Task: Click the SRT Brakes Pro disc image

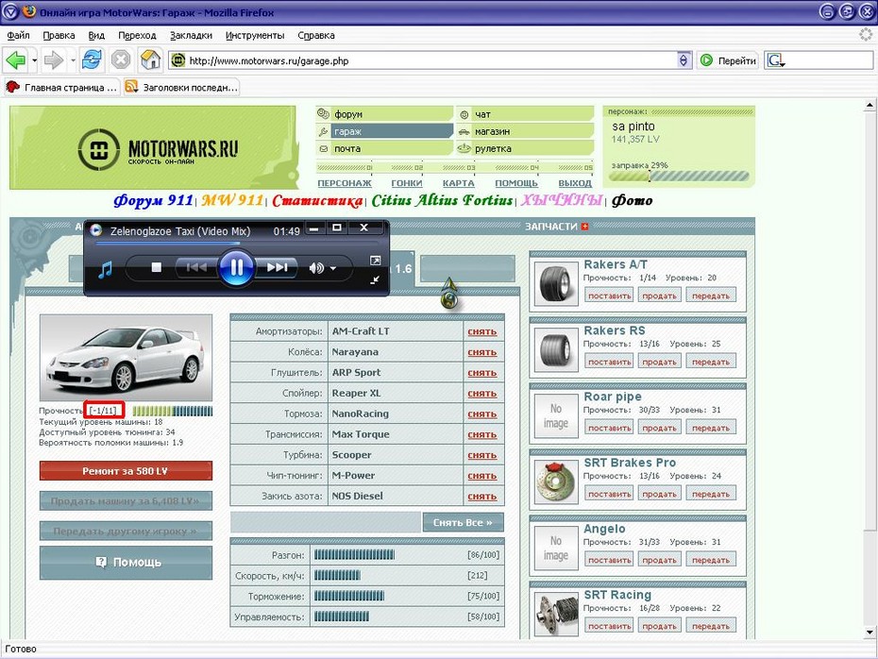Action: coord(555,482)
